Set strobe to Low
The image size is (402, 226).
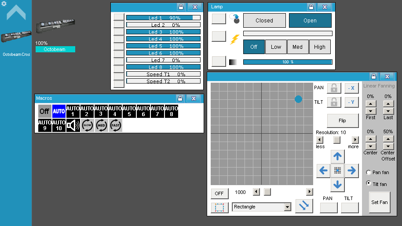tap(276, 47)
